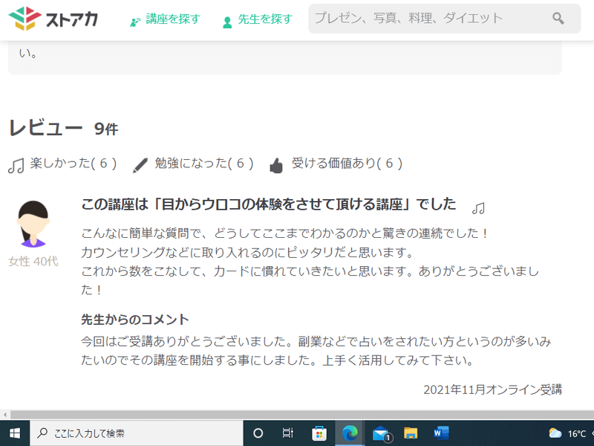Click the horizontal scrollbar left arrow
The height and width of the screenshot is (446, 594).
pyautogui.click(x=4, y=414)
